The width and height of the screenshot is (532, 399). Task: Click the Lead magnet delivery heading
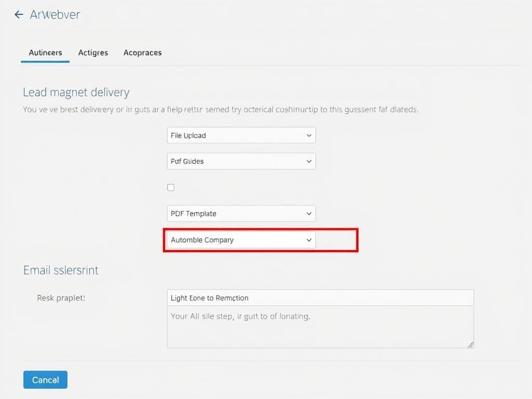[x=76, y=92]
